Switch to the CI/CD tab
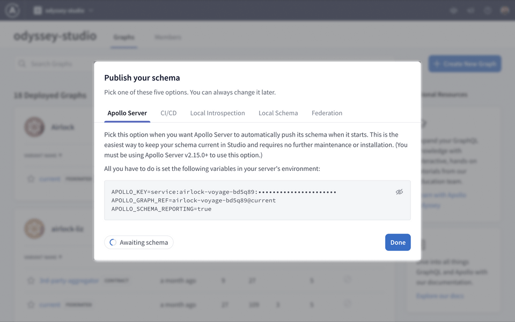The image size is (515, 322). (x=168, y=113)
